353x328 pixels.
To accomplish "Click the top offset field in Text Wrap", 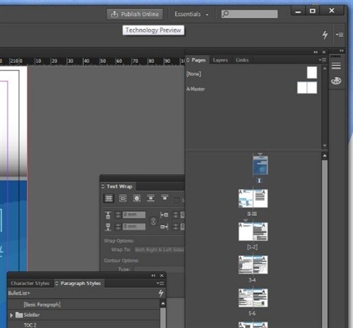I will [134, 214].
